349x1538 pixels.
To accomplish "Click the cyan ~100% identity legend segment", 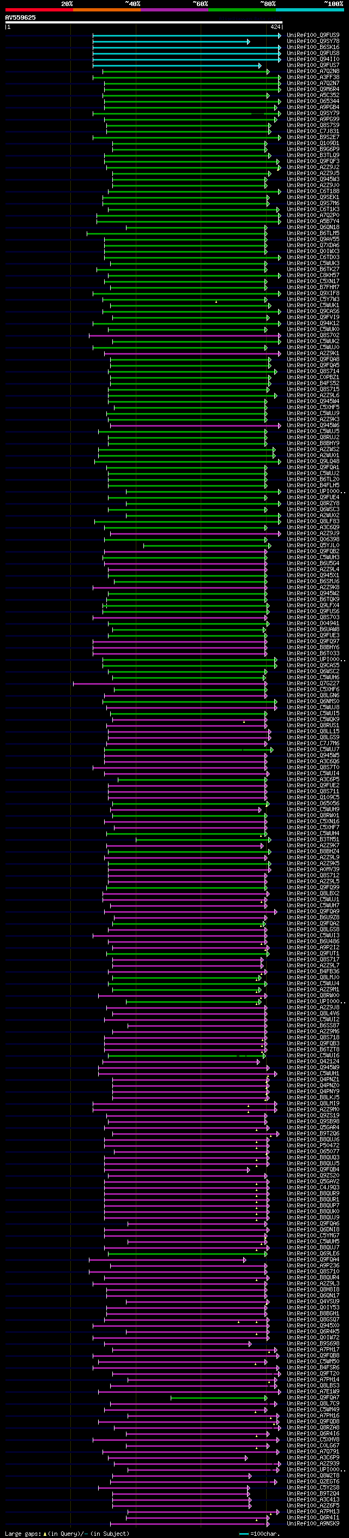I will click(x=310, y=10).
